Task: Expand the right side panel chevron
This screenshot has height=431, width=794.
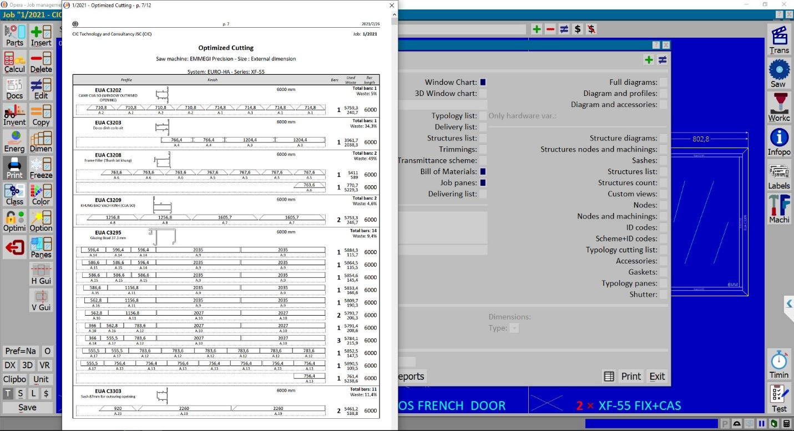Action: pyautogui.click(x=789, y=303)
